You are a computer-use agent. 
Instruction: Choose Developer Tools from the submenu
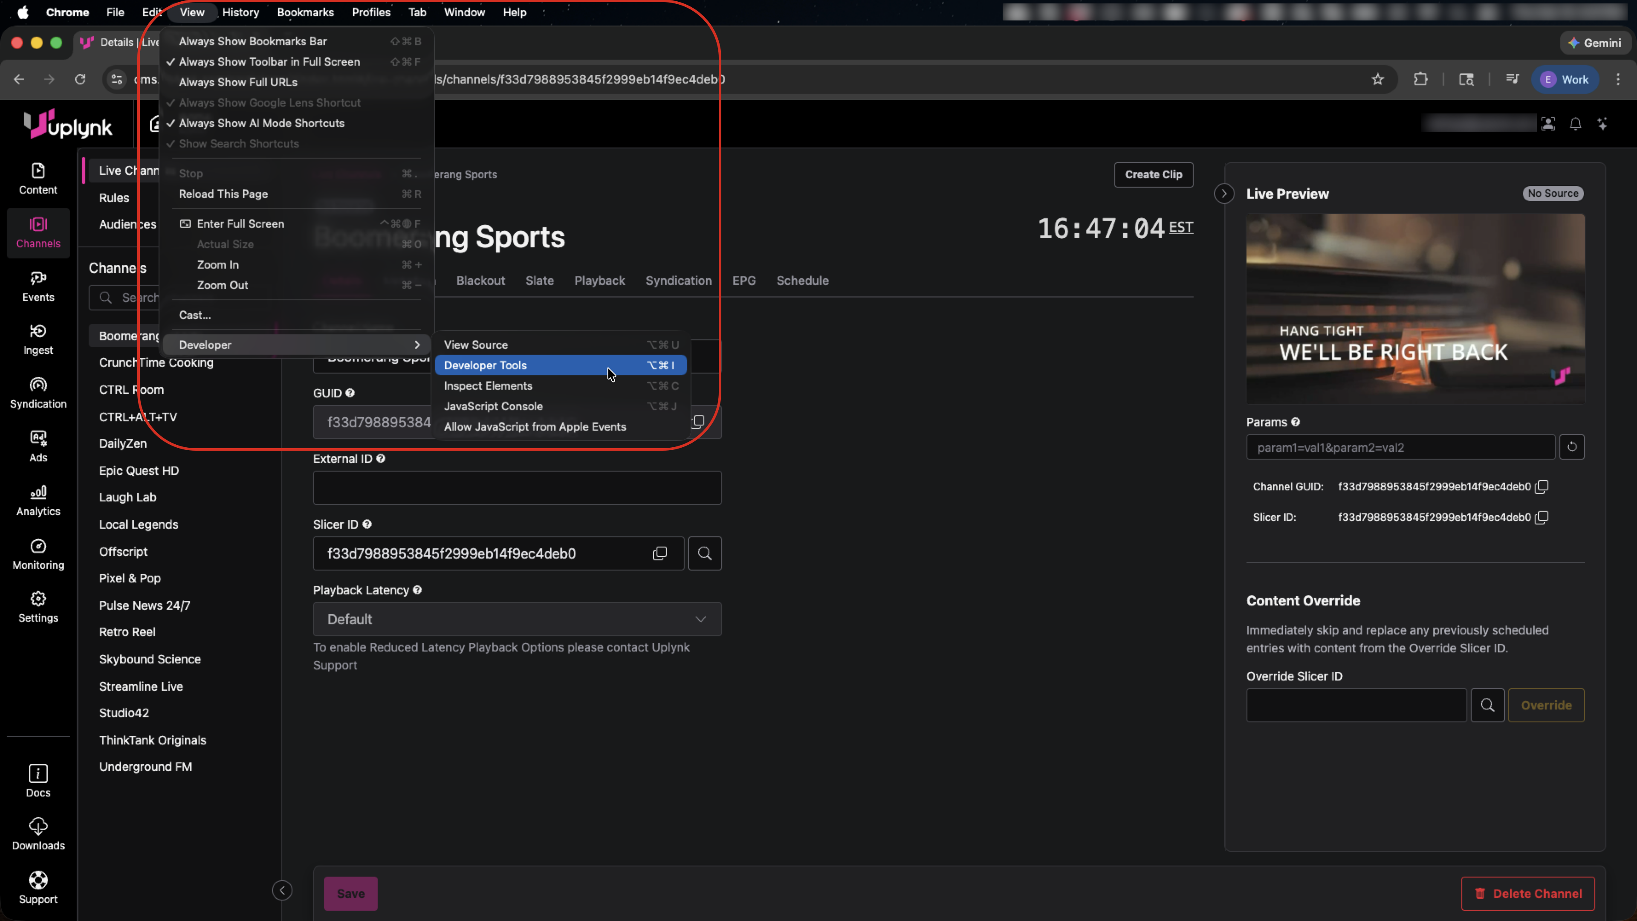coord(486,365)
